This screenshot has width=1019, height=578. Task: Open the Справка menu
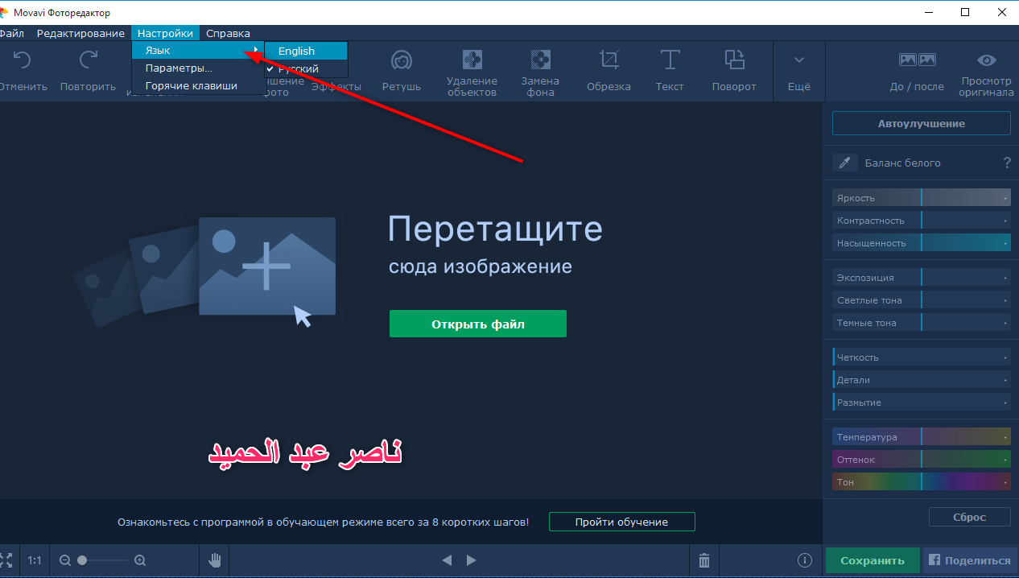click(x=228, y=33)
